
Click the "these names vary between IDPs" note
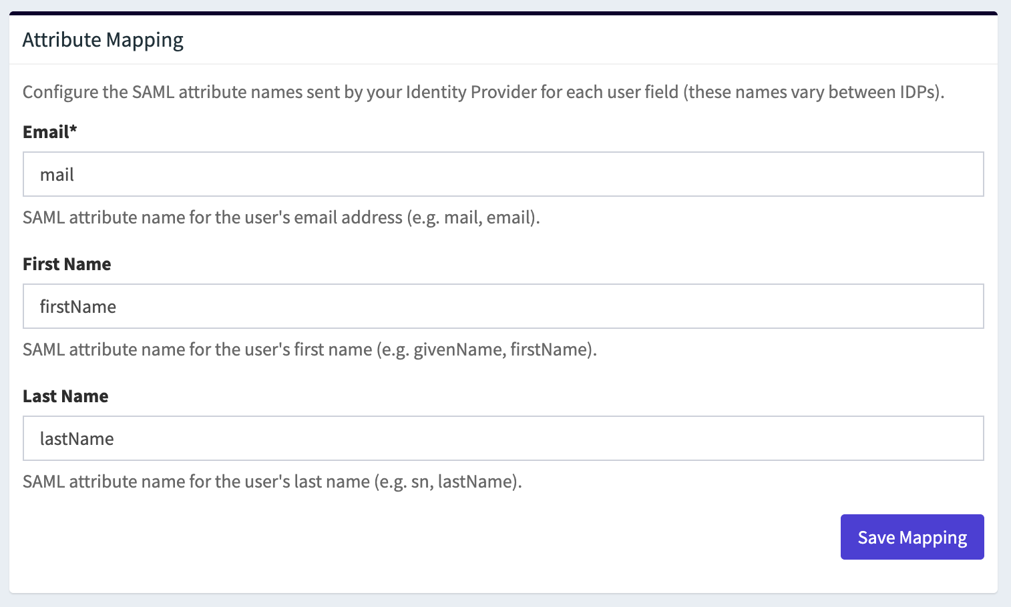pos(813,92)
